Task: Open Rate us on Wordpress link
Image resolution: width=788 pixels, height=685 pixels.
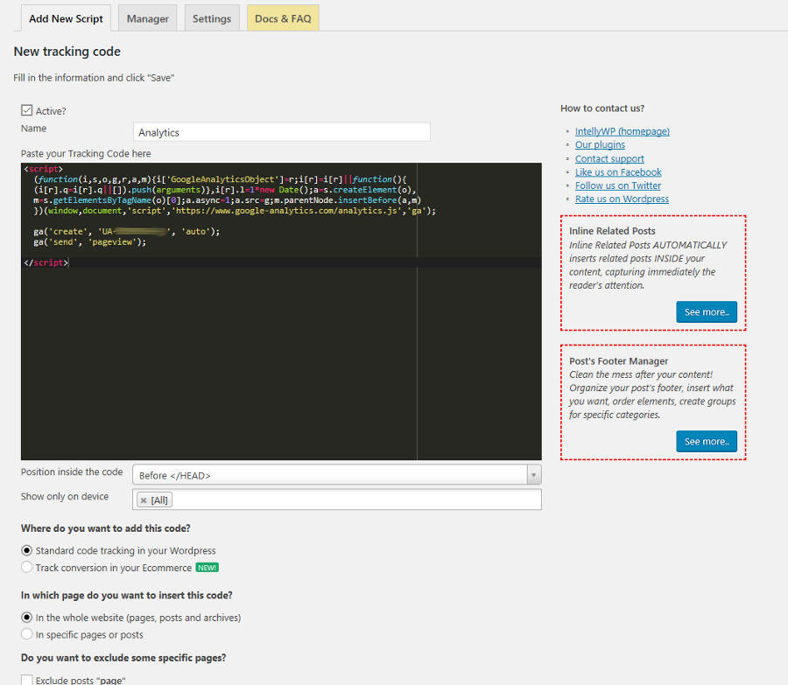Action: (x=623, y=199)
